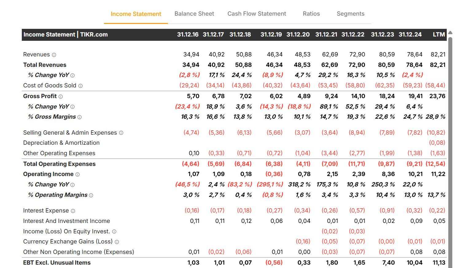Select the Ratios tab
Screen dimensions: 471x268
311,14
